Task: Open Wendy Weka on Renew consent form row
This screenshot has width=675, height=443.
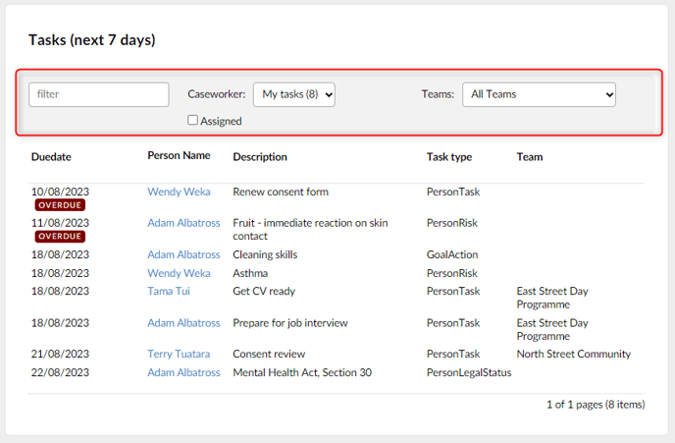Action: (179, 192)
